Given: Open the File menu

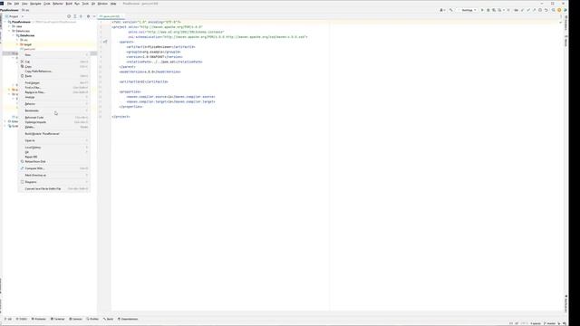Looking at the screenshot, I should tap(10, 4).
